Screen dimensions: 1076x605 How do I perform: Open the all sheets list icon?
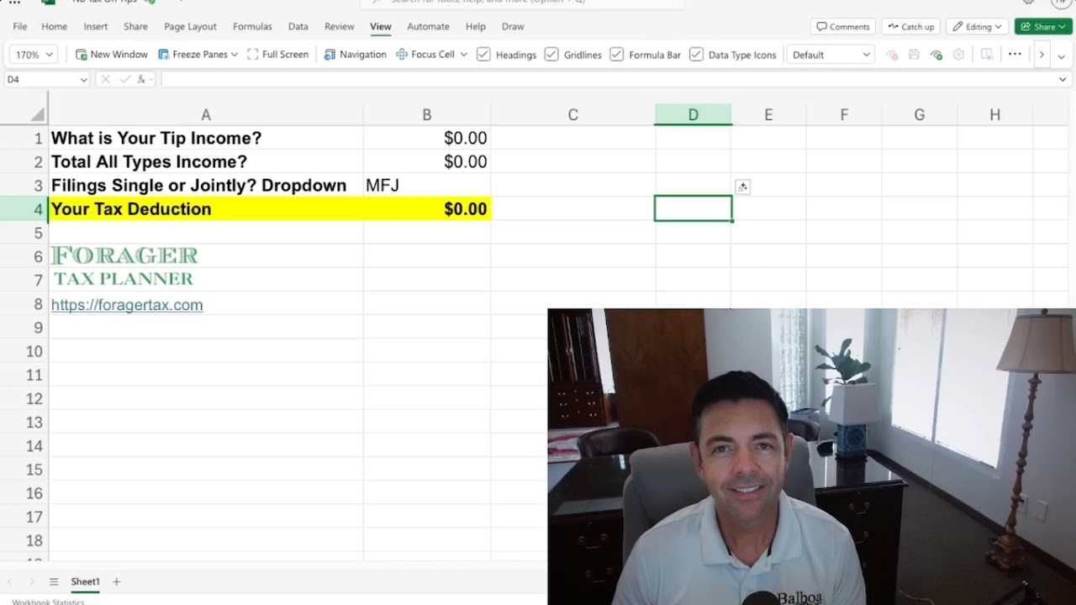pos(54,581)
